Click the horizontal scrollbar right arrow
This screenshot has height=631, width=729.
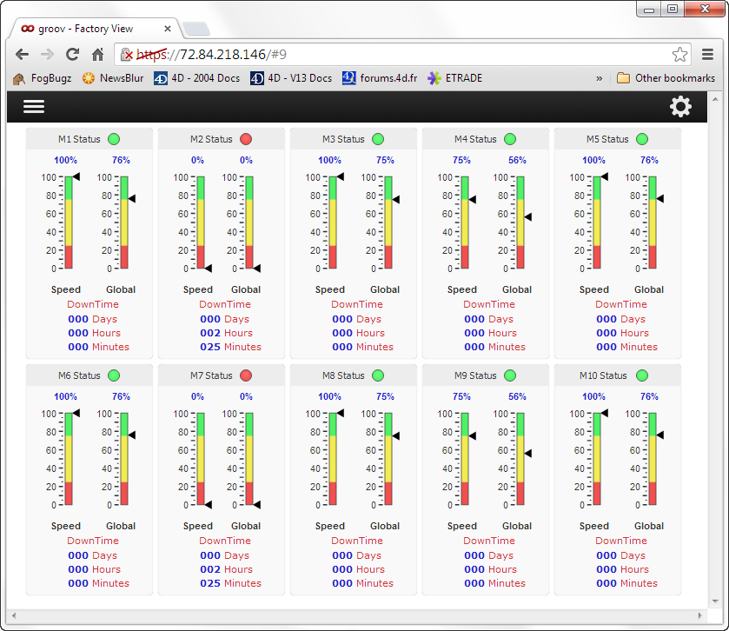[x=700, y=615]
